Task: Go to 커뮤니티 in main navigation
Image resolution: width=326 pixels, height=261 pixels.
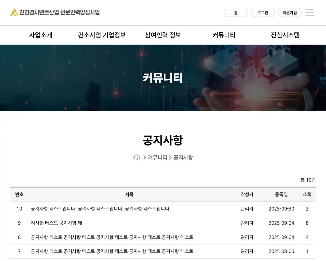Action: [x=224, y=35]
